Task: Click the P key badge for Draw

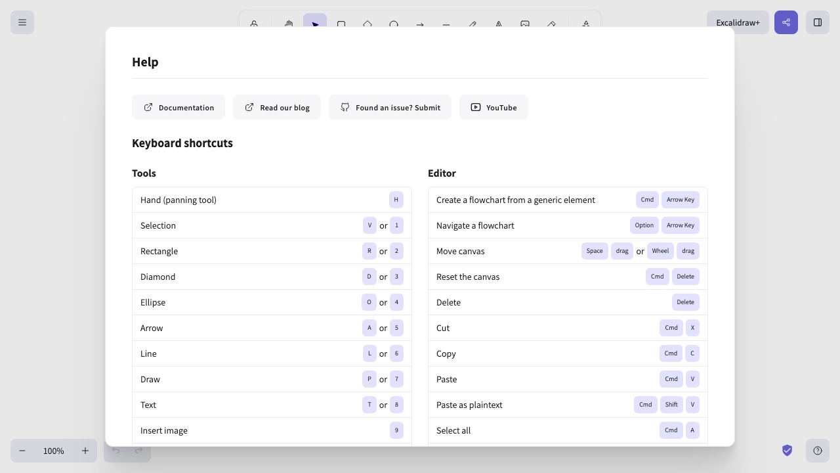Action: [369, 379]
